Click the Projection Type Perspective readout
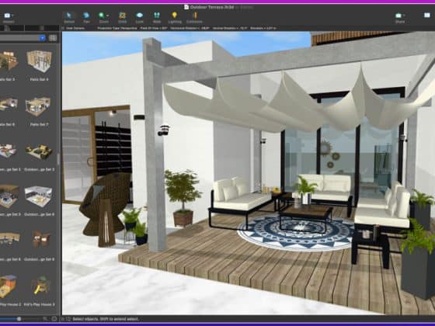This screenshot has width=435, height=326. pos(117,28)
